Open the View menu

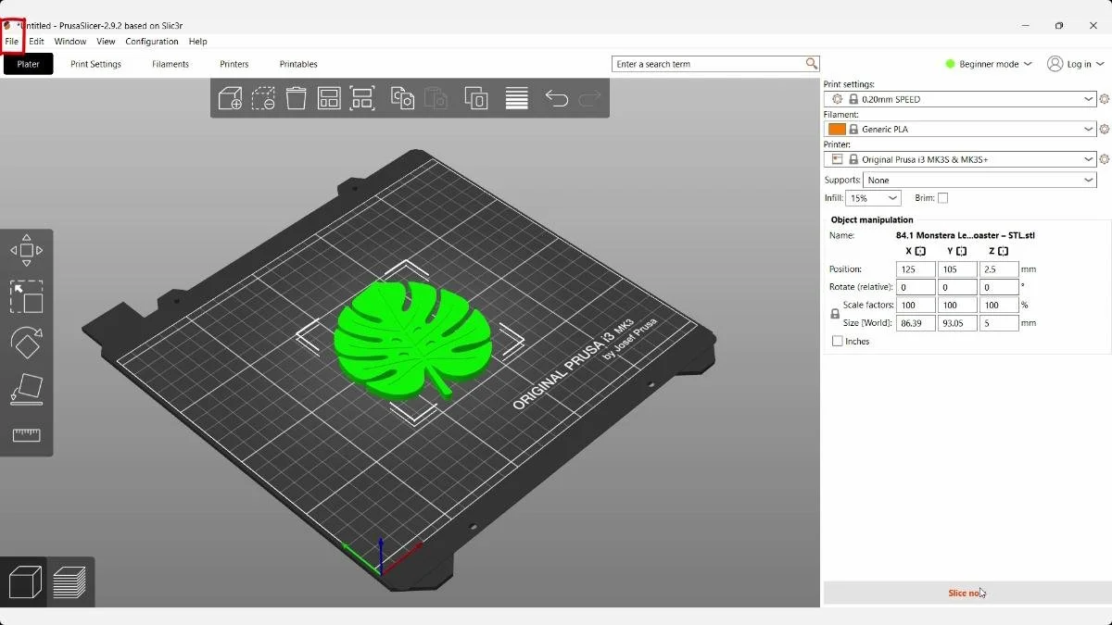click(106, 42)
